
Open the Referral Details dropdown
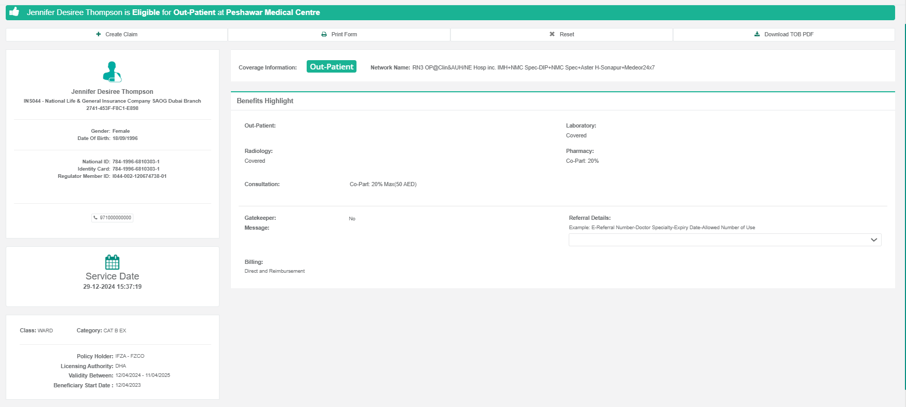724,240
